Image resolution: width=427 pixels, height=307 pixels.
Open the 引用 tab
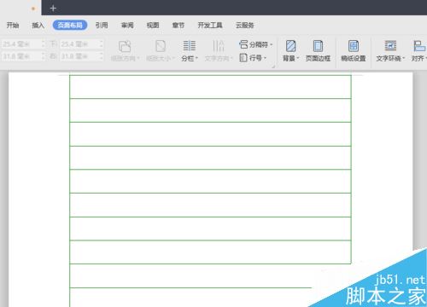(102, 26)
